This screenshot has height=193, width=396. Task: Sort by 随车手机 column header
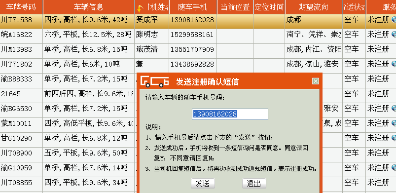coord(193,7)
